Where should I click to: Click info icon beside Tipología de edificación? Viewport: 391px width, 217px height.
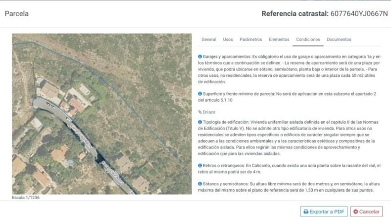[x=200, y=122]
